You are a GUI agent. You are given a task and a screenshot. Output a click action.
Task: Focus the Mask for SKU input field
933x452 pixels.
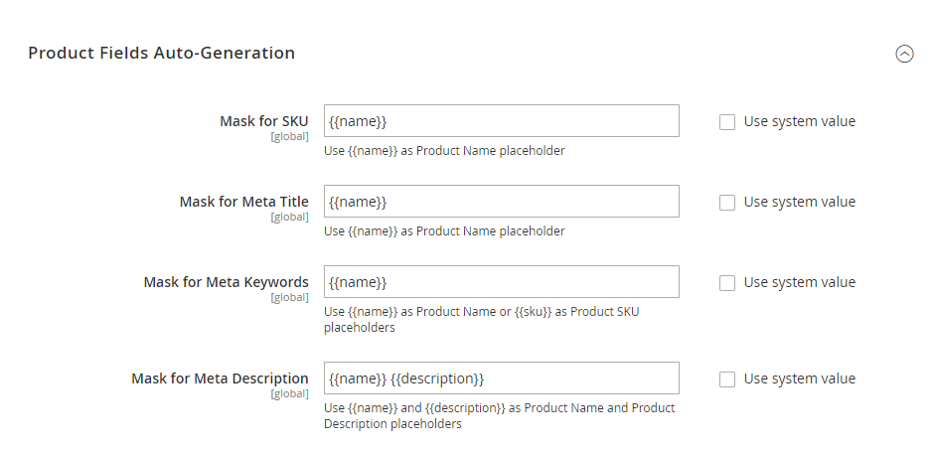[501, 121]
